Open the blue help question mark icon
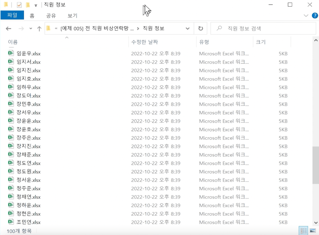This screenshot has height=235, width=319. (x=315, y=16)
